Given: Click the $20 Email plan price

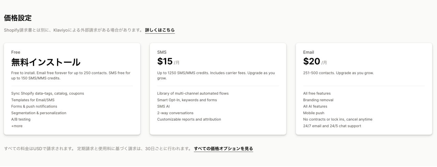Looking at the screenshot, I should point(311,61).
